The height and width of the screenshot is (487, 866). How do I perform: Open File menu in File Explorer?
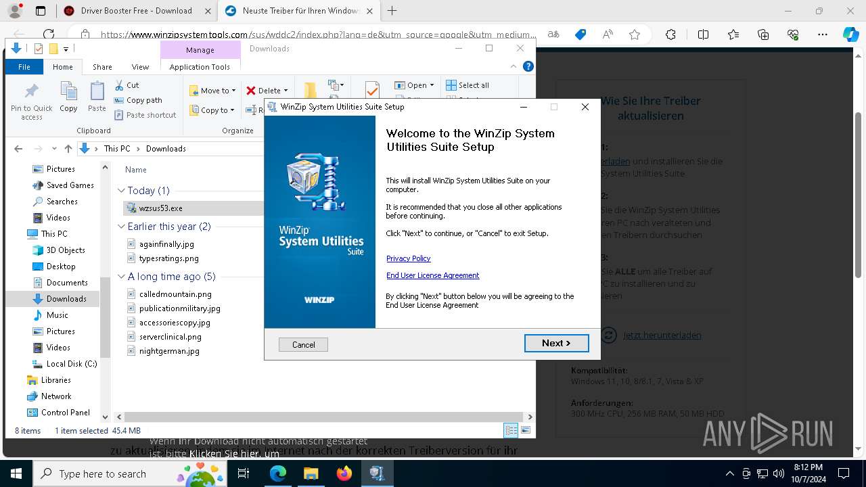coord(24,67)
